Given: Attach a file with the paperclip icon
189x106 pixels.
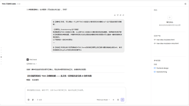Looking at the screenshot, I should point(33,100).
